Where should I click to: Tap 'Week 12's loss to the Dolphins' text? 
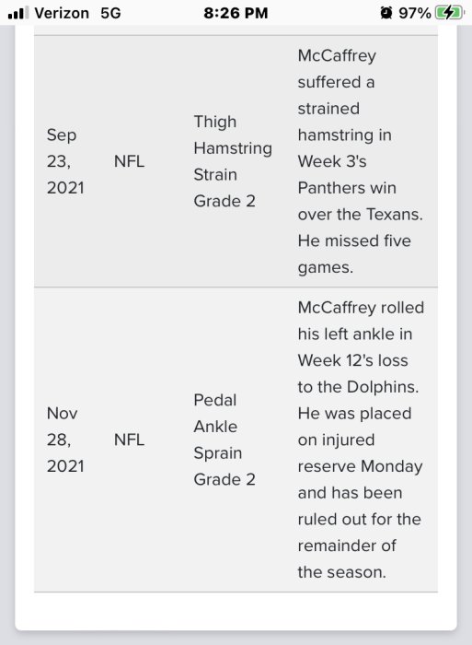(357, 373)
